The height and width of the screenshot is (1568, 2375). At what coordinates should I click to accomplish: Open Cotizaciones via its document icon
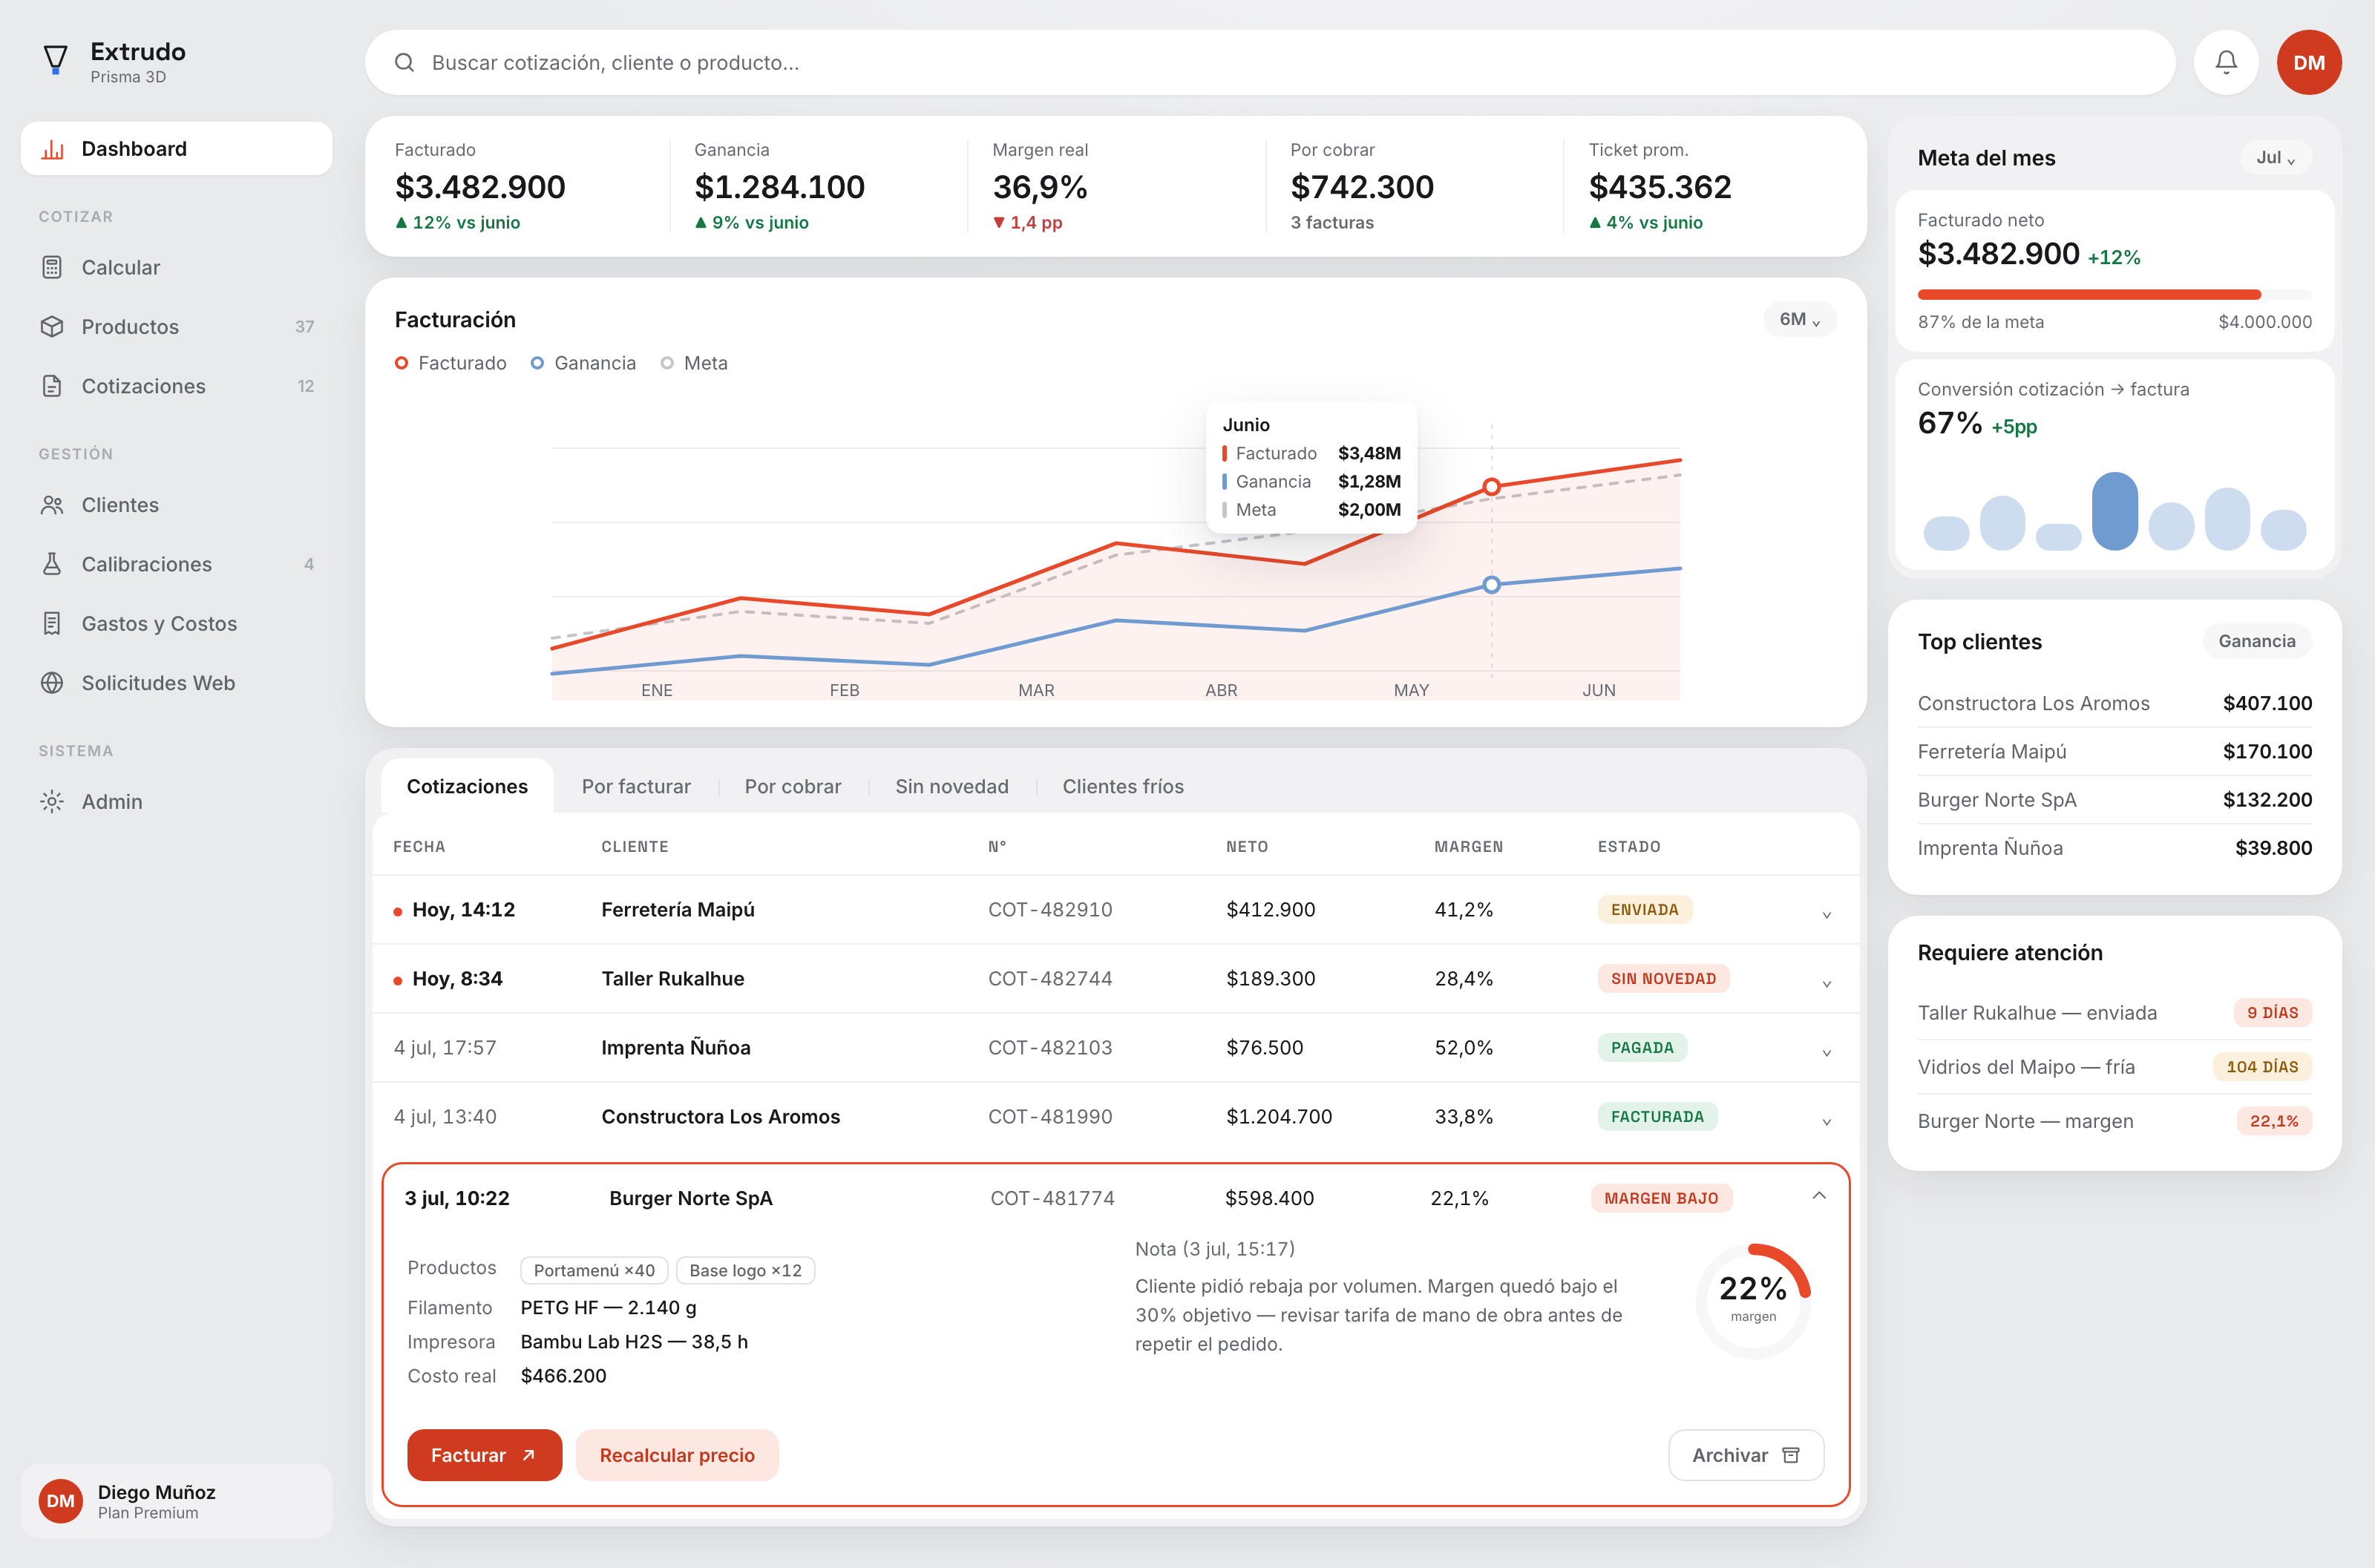(x=52, y=386)
